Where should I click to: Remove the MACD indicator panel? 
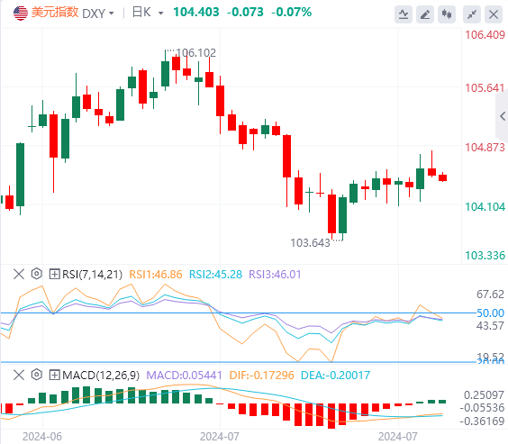[x=19, y=375]
